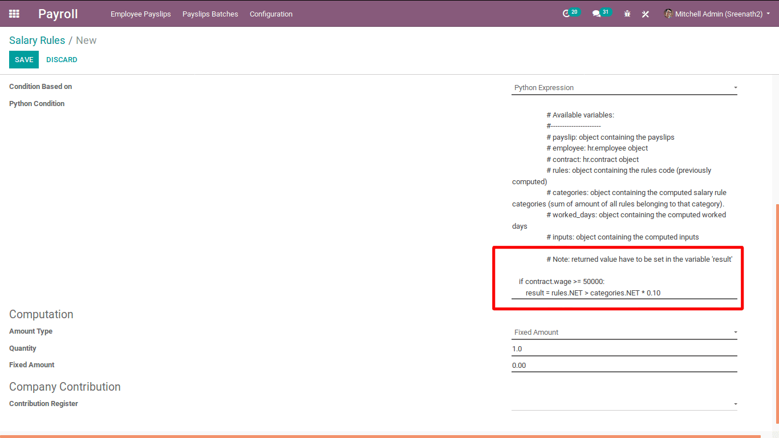Click '# contract: hr.contract object' line
This screenshot has width=779, height=438.
[593, 160]
